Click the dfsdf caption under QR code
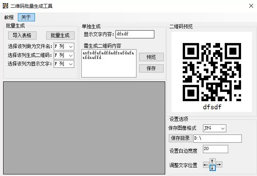Viewport: 257px width, 176px height. [212, 107]
